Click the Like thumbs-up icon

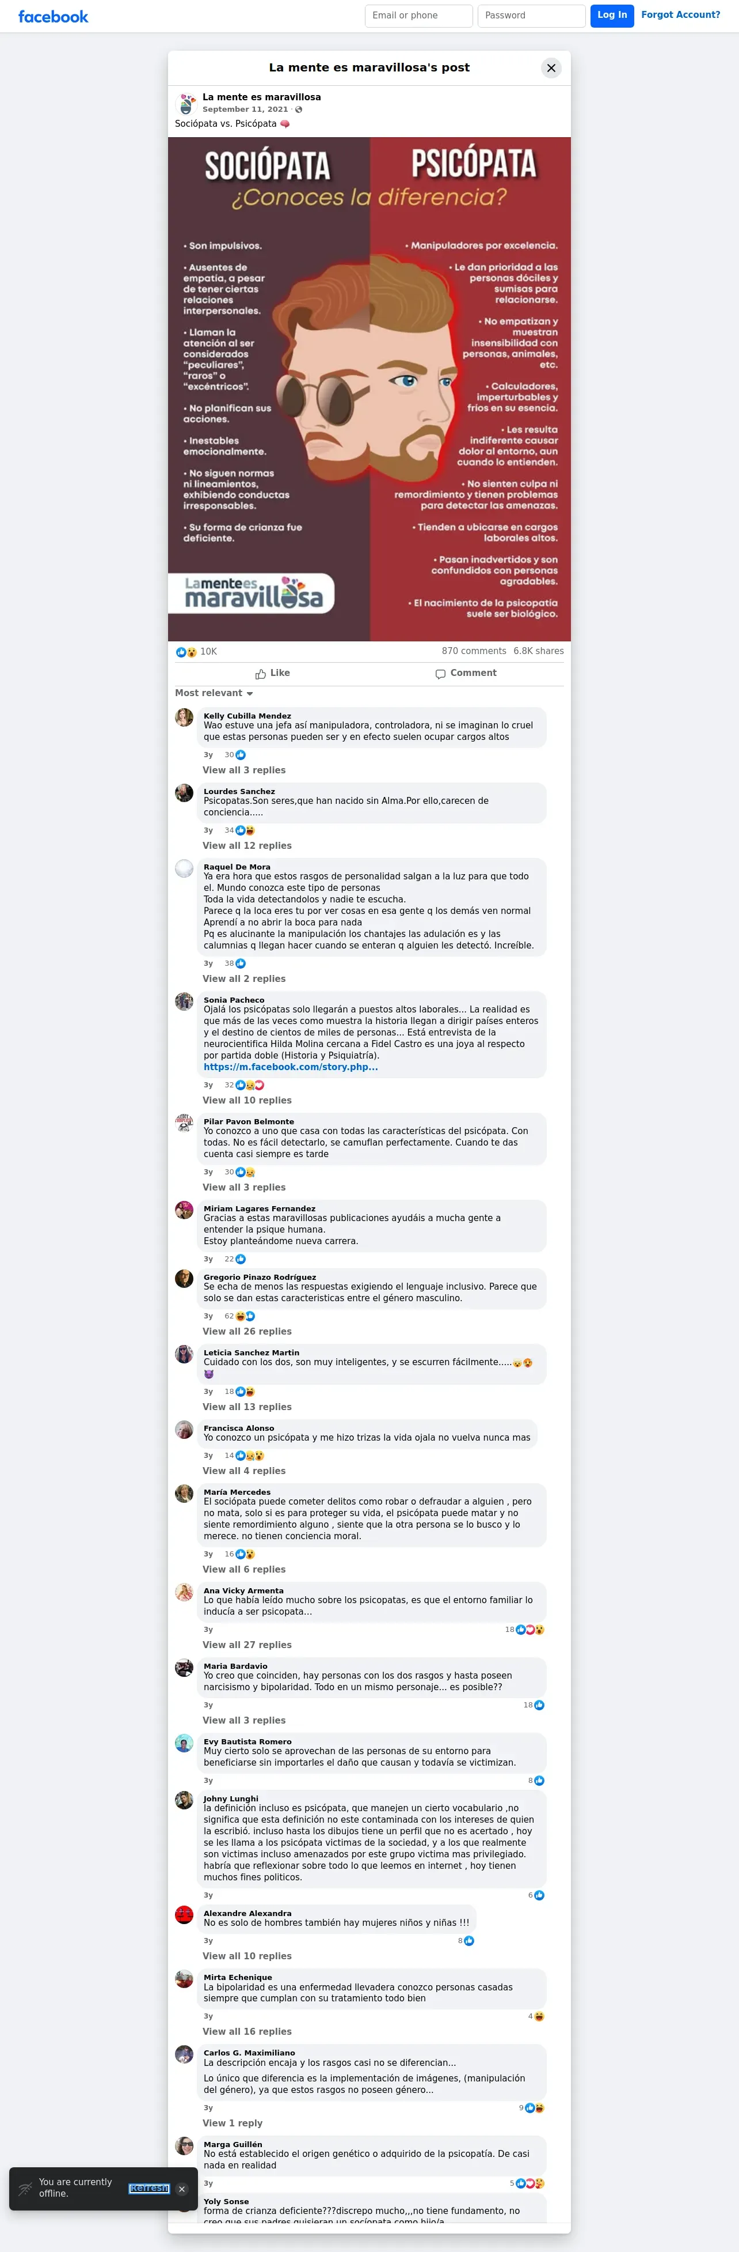click(260, 674)
